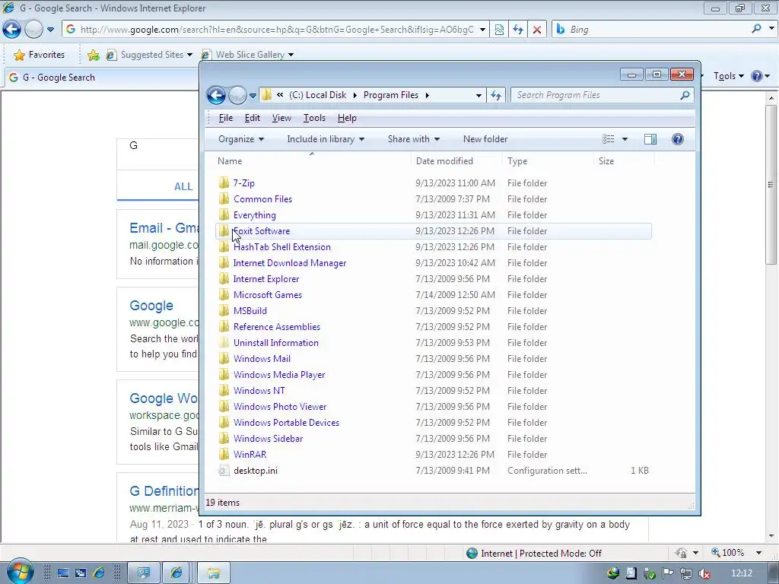This screenshot has height=584, width=779.
Task: Open IE Tools dropdown menu
Action: pos(728,76)
